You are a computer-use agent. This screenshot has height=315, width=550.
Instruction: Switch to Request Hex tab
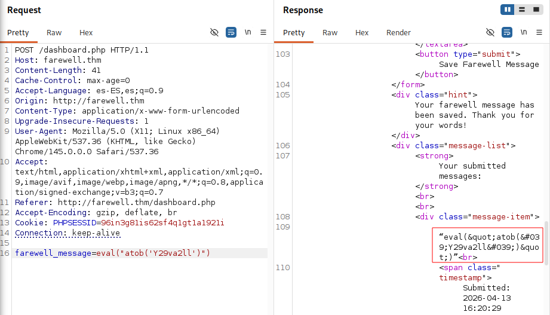click(86, 33)
